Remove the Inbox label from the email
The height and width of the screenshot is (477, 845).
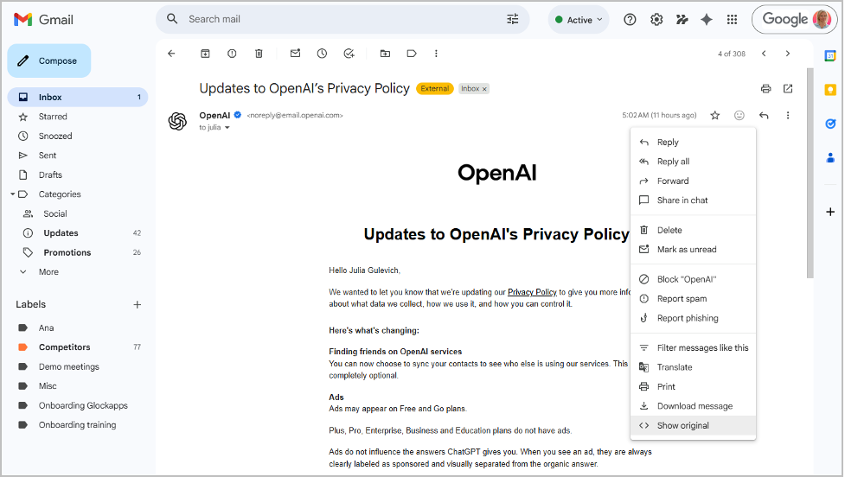point(484,89)
